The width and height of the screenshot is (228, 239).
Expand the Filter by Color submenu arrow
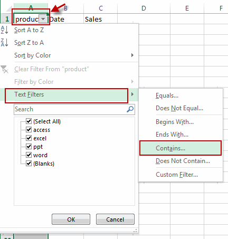pyautogui.click(x=132, y=82)
